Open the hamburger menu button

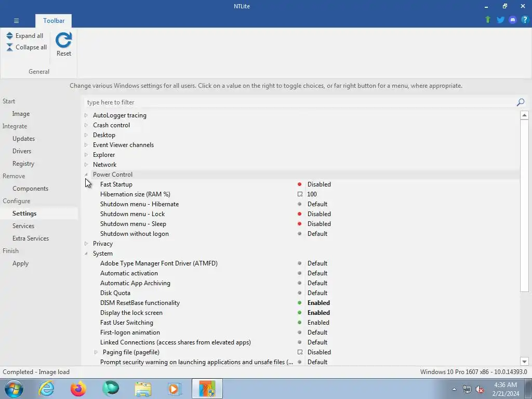point(16,21)
